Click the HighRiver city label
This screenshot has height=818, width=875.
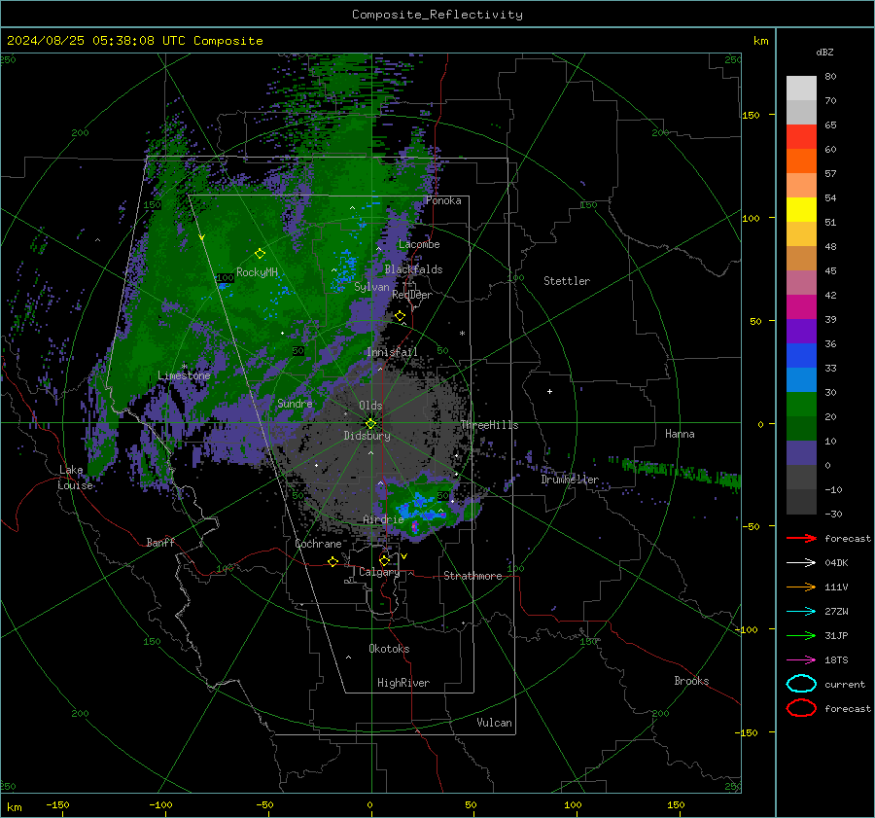[x=403, y=683]
